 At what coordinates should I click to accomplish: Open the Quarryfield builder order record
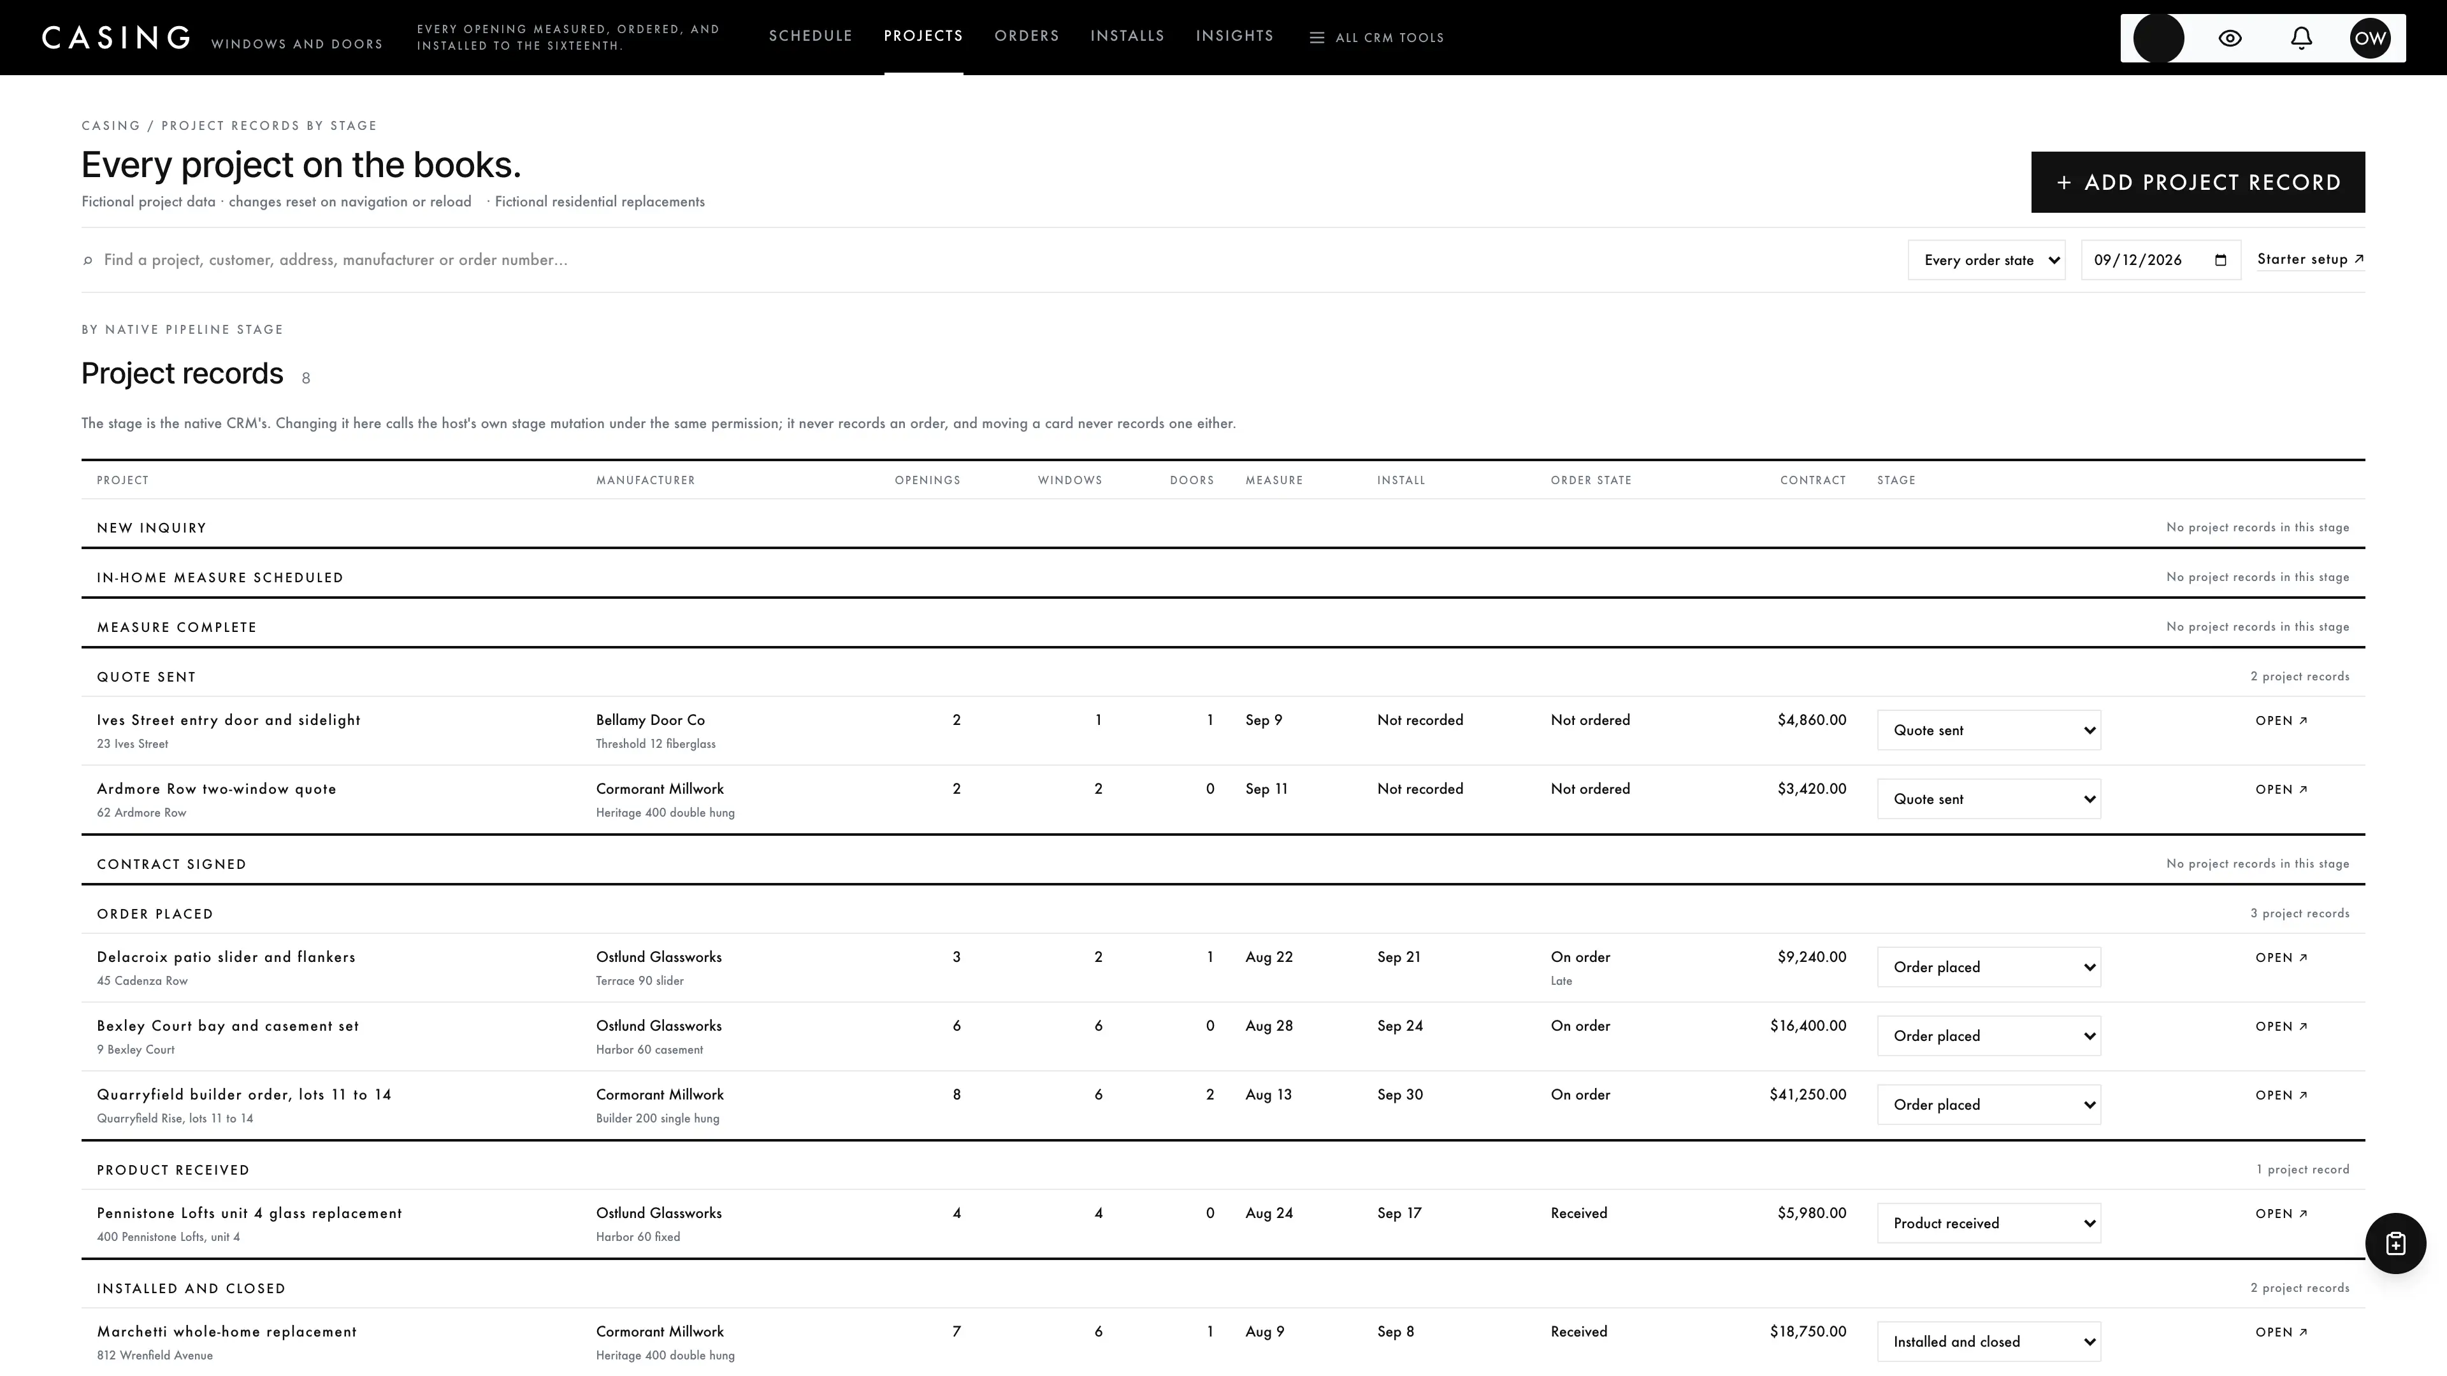click(2281, 1096)
